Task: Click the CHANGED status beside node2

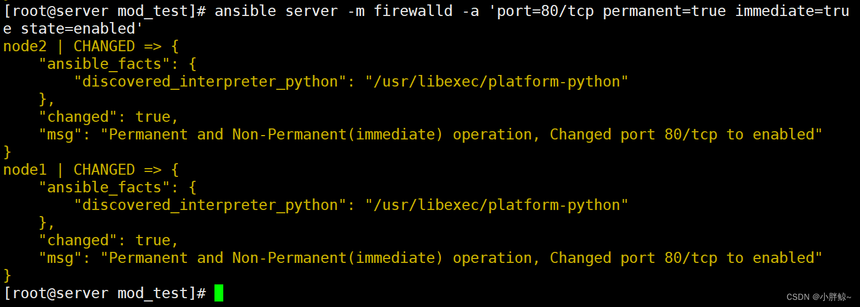Action: point(104,46)
